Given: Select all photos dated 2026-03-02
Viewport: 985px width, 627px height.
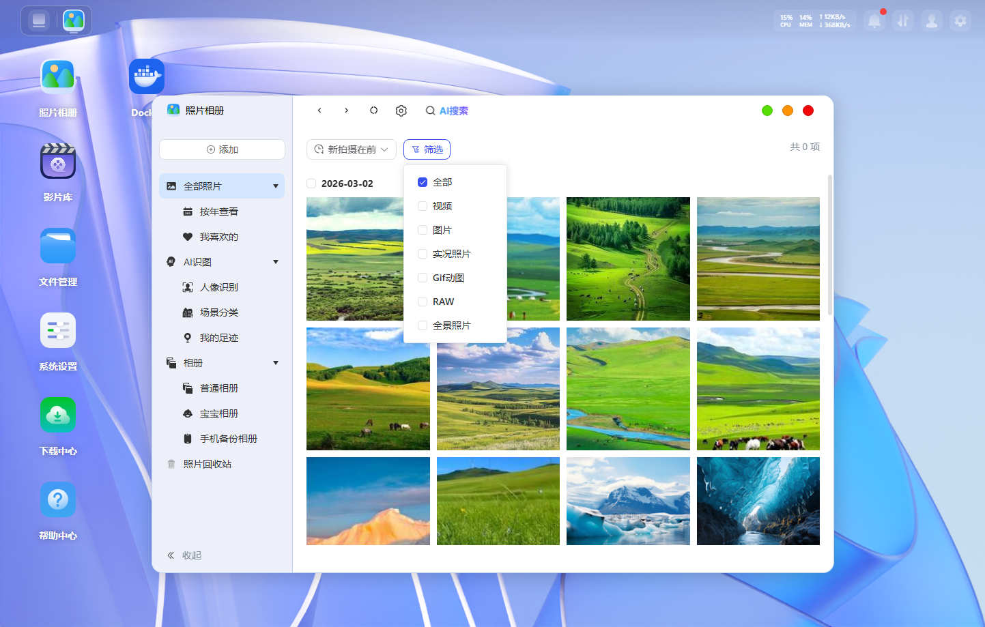Looking at the screenshot, I should (x=311, y=184).
